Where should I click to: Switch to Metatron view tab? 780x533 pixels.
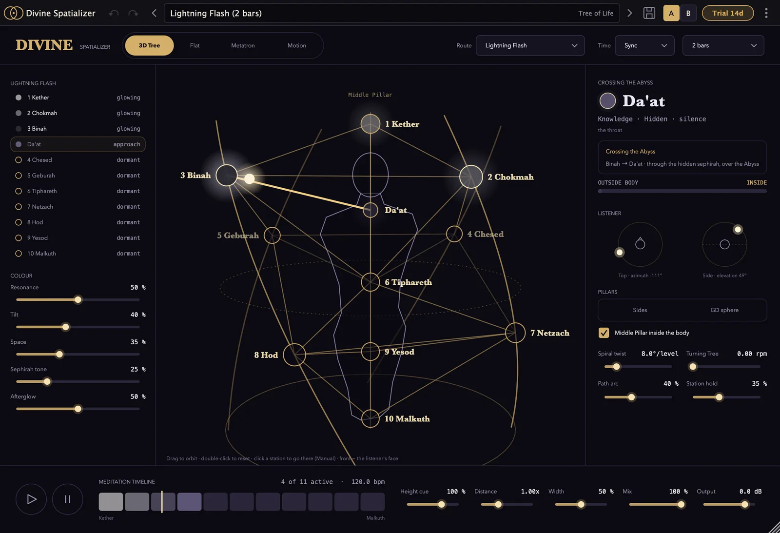tap(243, 45)
